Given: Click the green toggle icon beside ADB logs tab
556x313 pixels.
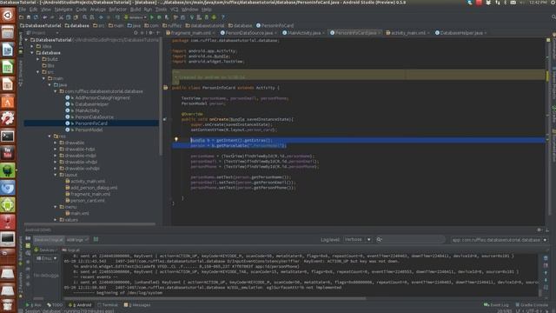Looking at the screenshot, I should click(x=96, y=240).
